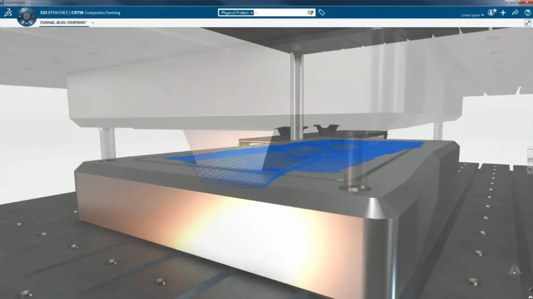The height and width of the screenshot is (299, 533).
Task: Select the TUNNEL-BLEU-FORMING tab
Action: tap(63, 23)
